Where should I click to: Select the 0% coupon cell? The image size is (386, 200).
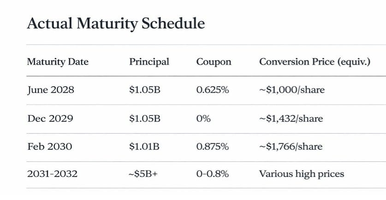(203, 119)
